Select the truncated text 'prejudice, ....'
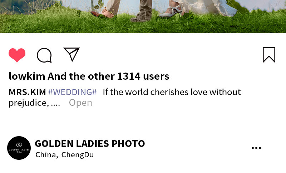286x173 pixels. pyautogui.click(x=34, y=103)
